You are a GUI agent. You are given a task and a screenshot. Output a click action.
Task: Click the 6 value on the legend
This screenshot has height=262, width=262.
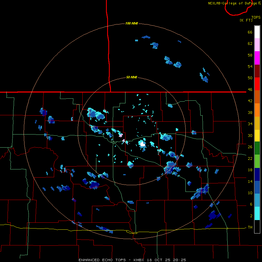251,204
